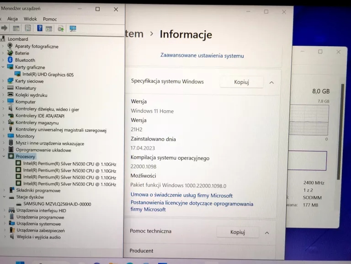The height and width of the screenshot is (264, 351).
Task: Collapse the Karty graficzne node
Action: (x=3, y=67)
